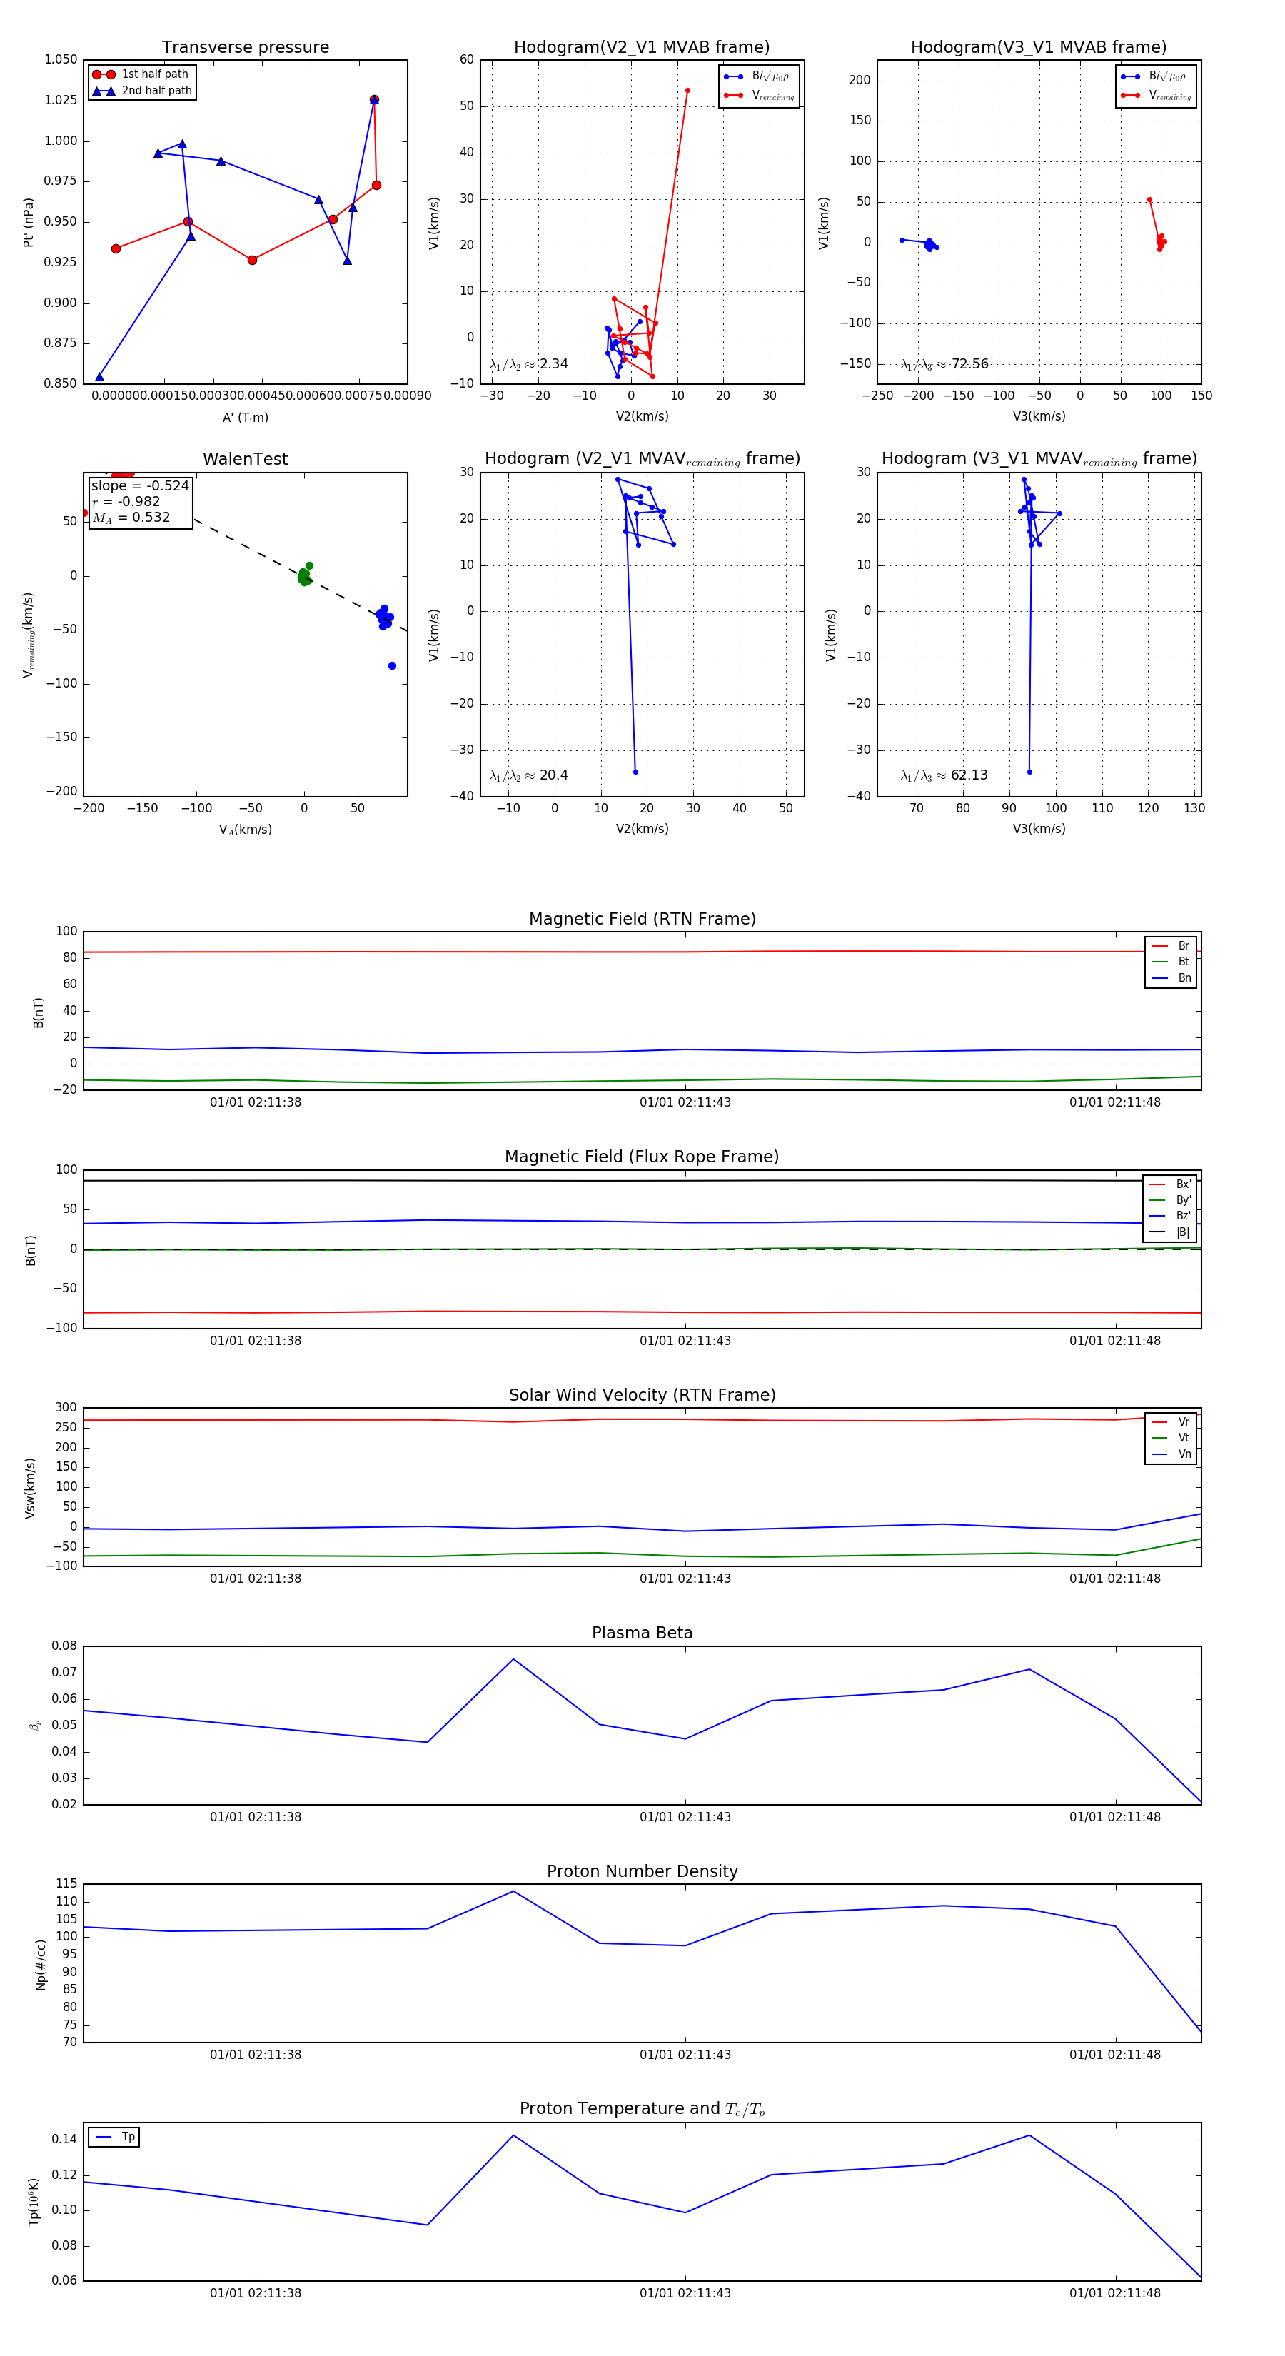This screenshot has height=2356, width=1285.
Task: Click the highest peak of the Plasma Beta curve
Action: (513, 1659)
